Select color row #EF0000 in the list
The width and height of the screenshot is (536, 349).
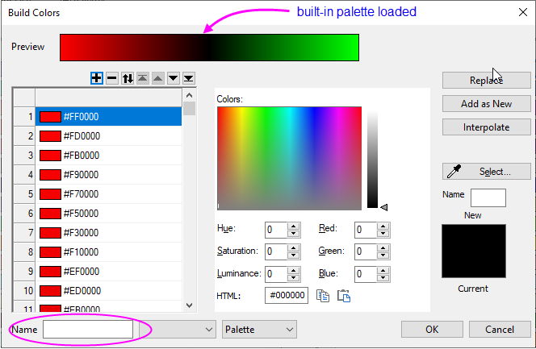coord(109,272)
